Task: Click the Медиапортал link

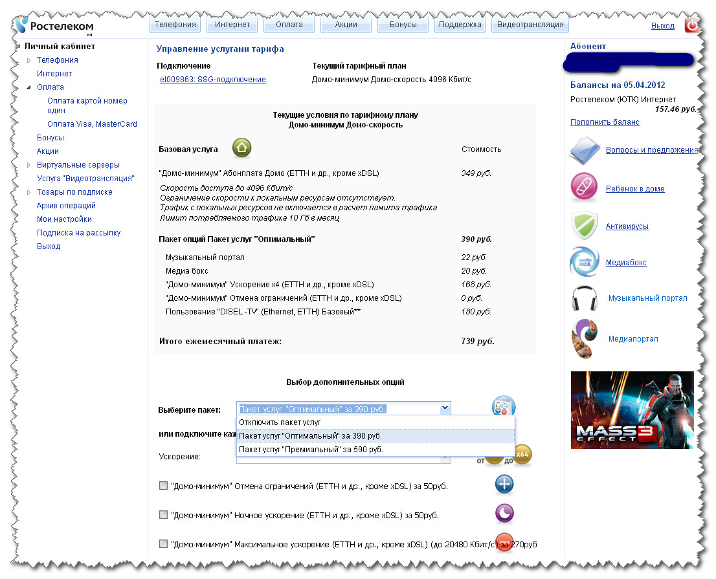Action: (633, 339)
